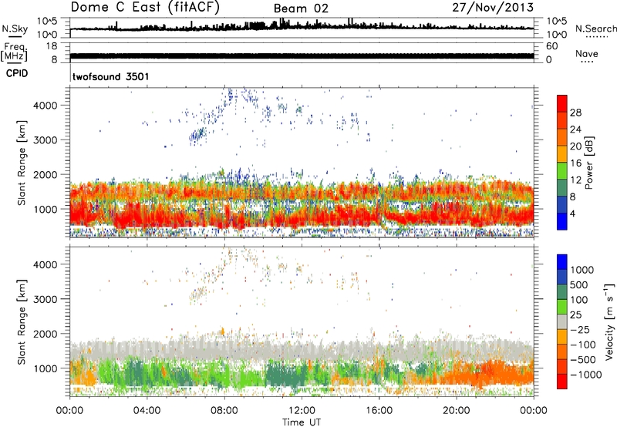Image resolution: width=617 pixels, height=427 pixels.
Task: Click the "08:00" time tick label
Action: pos(224,411)
